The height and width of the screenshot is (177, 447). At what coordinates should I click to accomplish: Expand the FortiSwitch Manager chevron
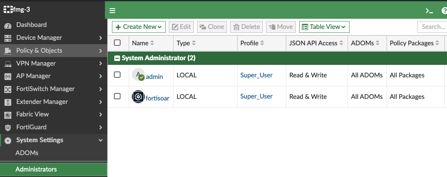[101, 89]
